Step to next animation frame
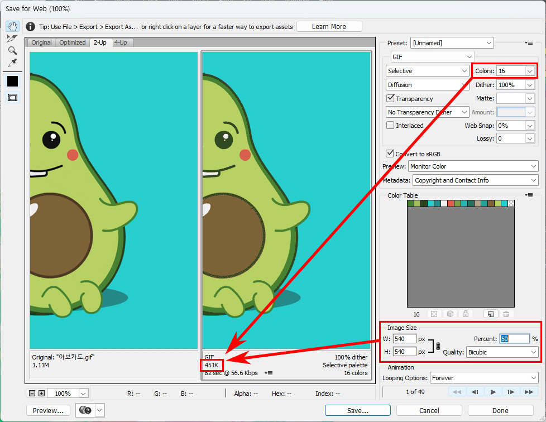Viewport: 546px width, 422px height. (511, 392)
